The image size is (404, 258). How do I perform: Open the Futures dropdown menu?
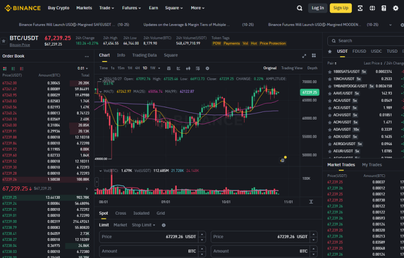tap(132, 8)
